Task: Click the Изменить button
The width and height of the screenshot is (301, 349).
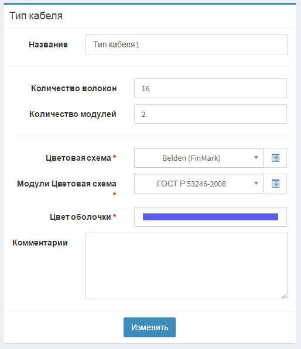Action: (x=149, y=327)
